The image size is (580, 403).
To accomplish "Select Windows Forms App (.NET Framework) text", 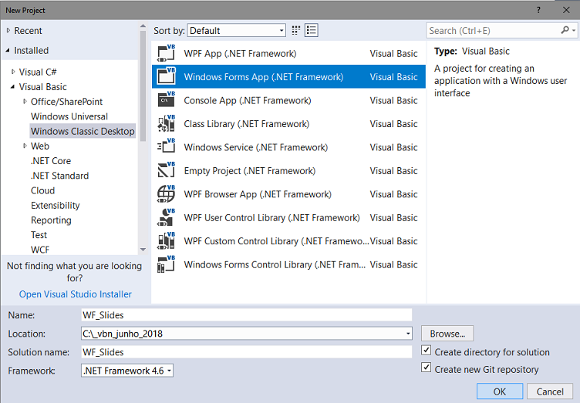I will [x=264, y=77].
